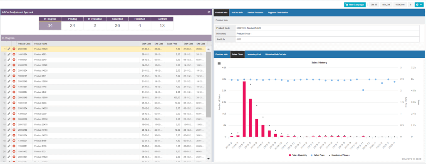Select Product Info tab beside Sales Chart
The width and height of the screenshot is (426, 164).
tap(221, 55)
